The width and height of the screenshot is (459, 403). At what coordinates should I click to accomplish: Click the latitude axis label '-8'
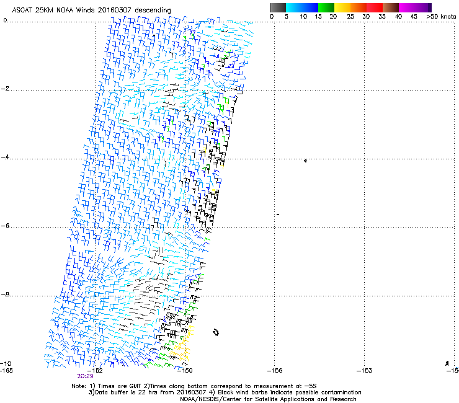(x=5, y=294)
